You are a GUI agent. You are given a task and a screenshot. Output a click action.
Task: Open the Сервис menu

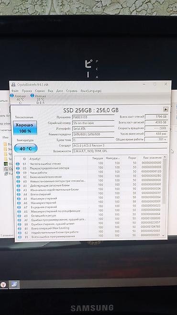[x=40, y=91]
